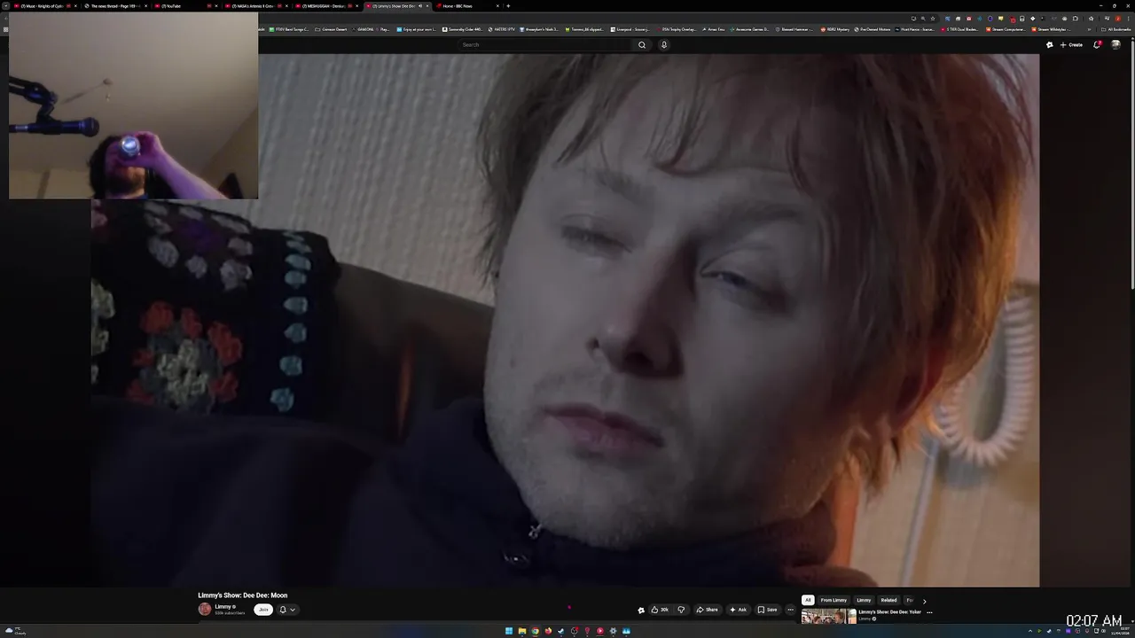Open Settings gear app on taskbar
Image resolution: width=1135 pixels, height=638 pixels.
tap(613, 631)
